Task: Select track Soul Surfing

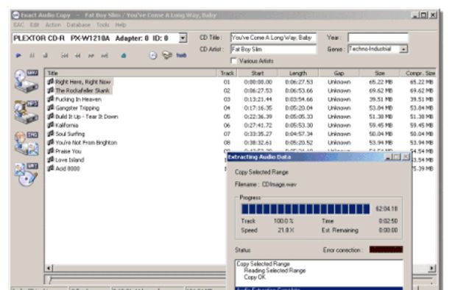Action: 70,134
